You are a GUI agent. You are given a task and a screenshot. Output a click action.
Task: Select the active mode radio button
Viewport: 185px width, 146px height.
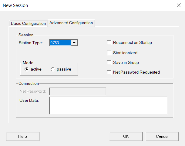coord(27,69)
